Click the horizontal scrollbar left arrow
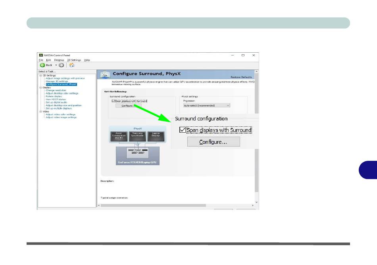The image size is (377, 265). 99,206
